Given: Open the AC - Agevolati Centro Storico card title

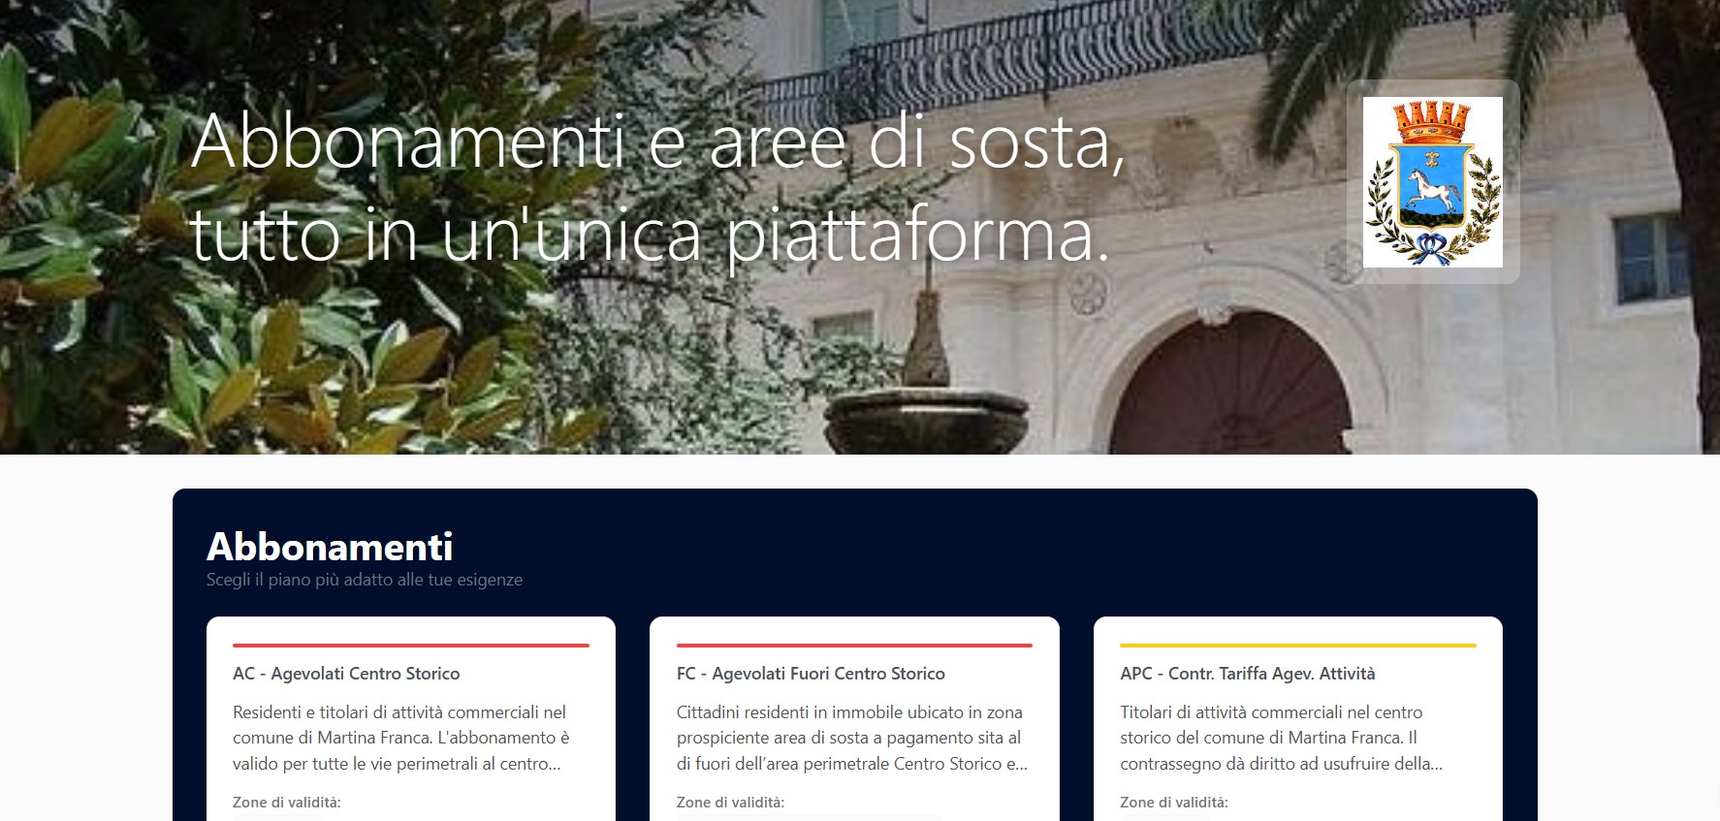Looking at the screenshot, I should pos(346,674).
